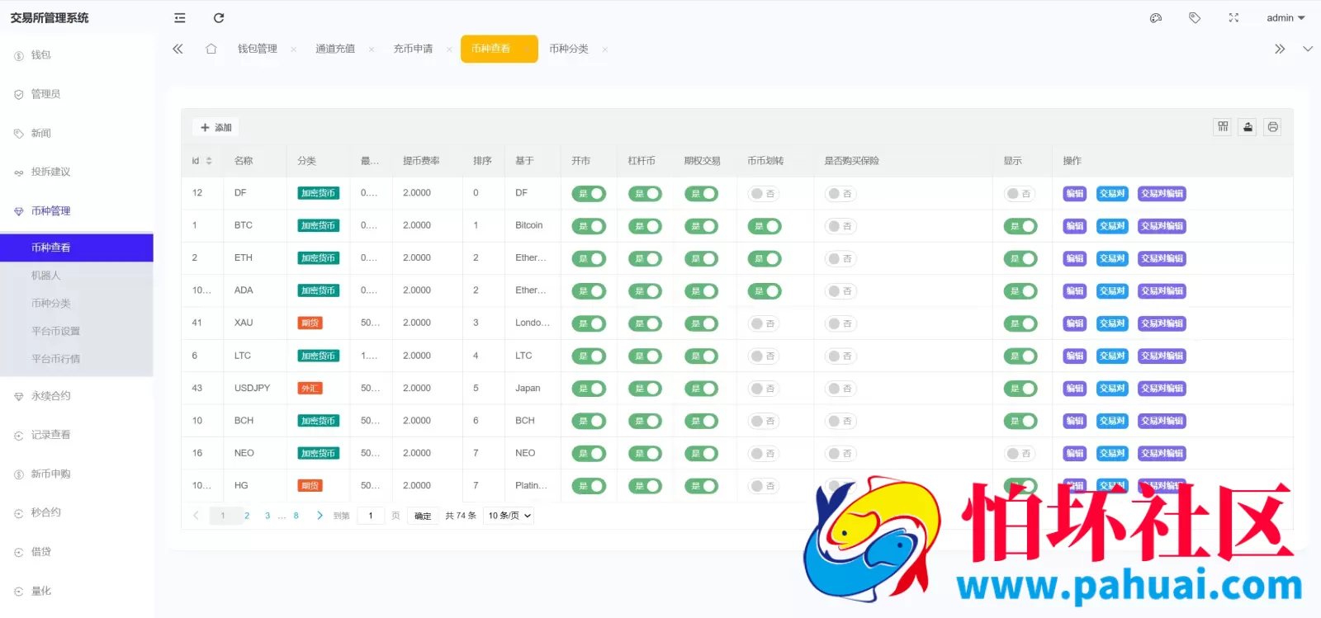
Task: Toggle fullscreen mode icon
Action: [x=1233, y=18]
